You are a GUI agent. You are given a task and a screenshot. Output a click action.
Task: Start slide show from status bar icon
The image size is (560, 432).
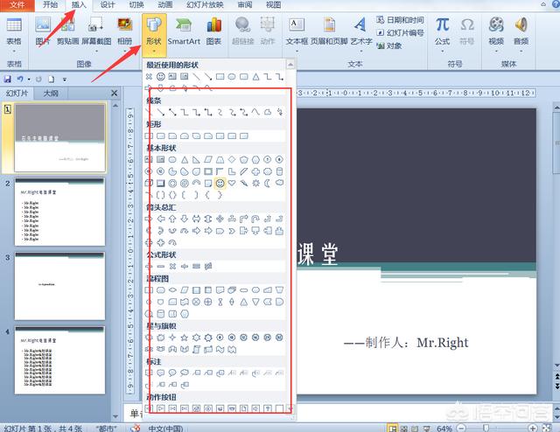(x=427, y=429)
